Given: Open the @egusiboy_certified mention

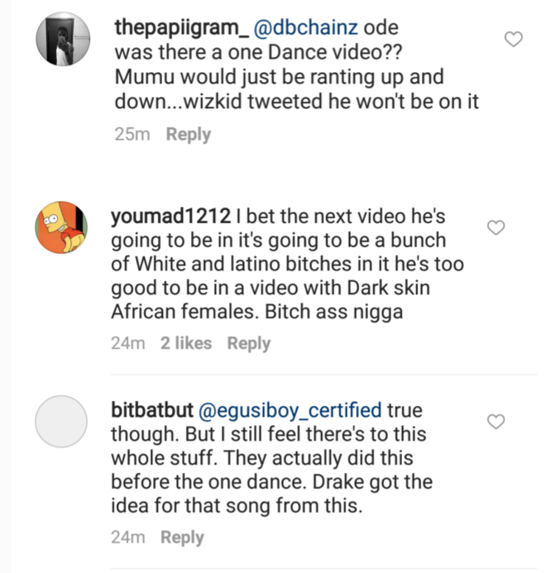Looking at the screenshot, I should pos(288,410).
